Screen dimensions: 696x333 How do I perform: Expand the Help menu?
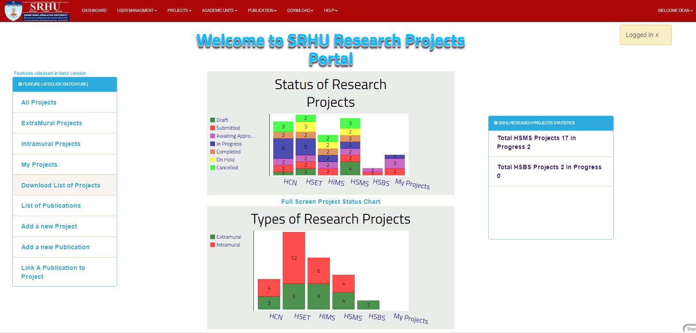point(330,11)
